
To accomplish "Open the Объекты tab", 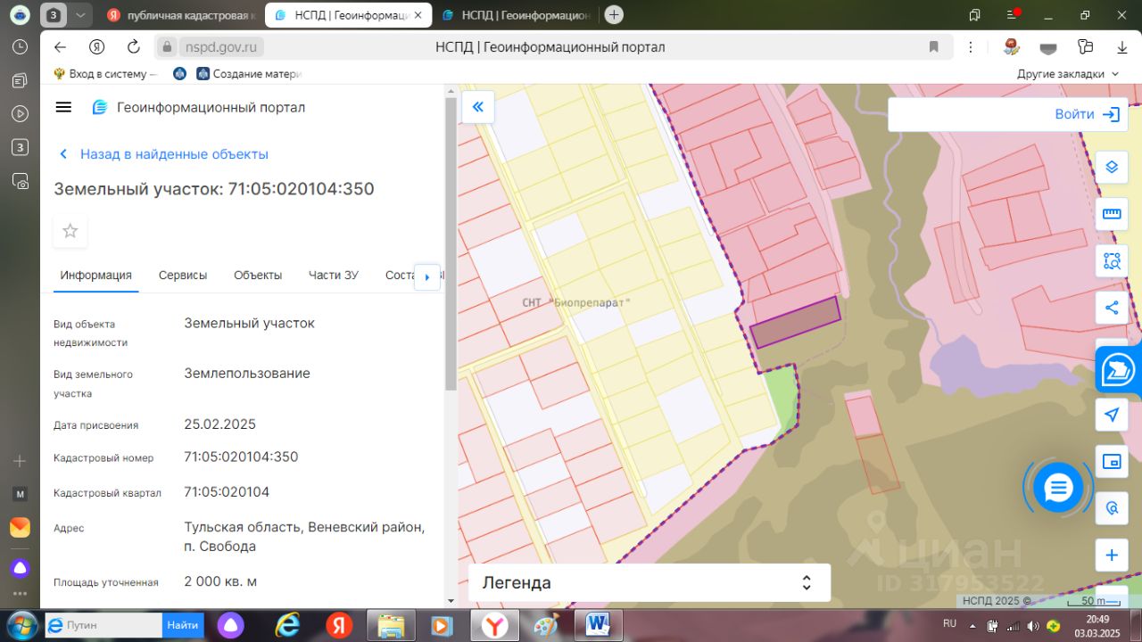I will pyautogui.click(x=258, y=275).
